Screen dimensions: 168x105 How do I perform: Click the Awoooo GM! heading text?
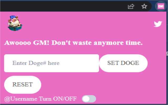coord(73,43)
